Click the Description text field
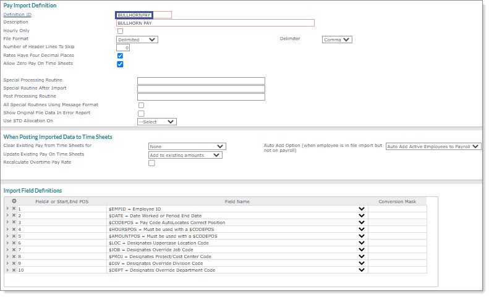Screen dimensions: 489x297 215,23
